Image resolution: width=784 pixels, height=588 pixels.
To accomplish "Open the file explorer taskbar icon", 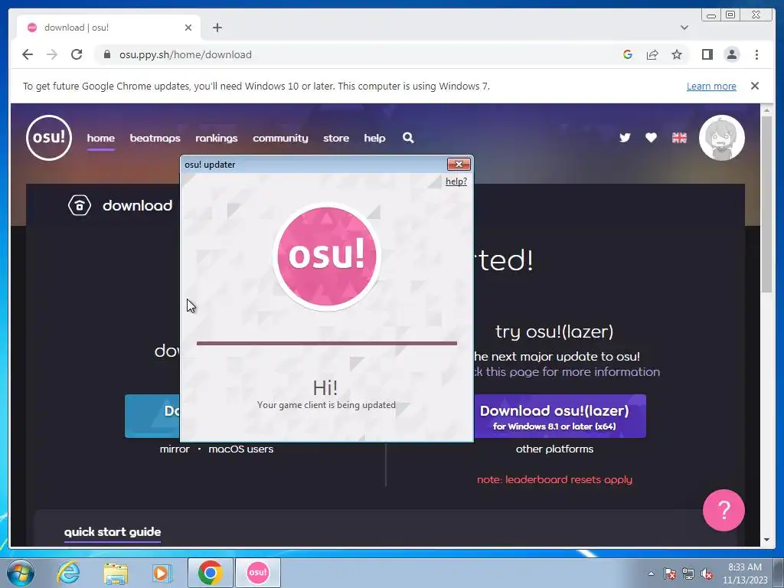I will pyautogui.click(x=116, y=573).
